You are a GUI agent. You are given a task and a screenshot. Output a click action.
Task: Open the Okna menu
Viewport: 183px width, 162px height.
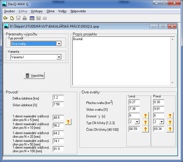50,11
